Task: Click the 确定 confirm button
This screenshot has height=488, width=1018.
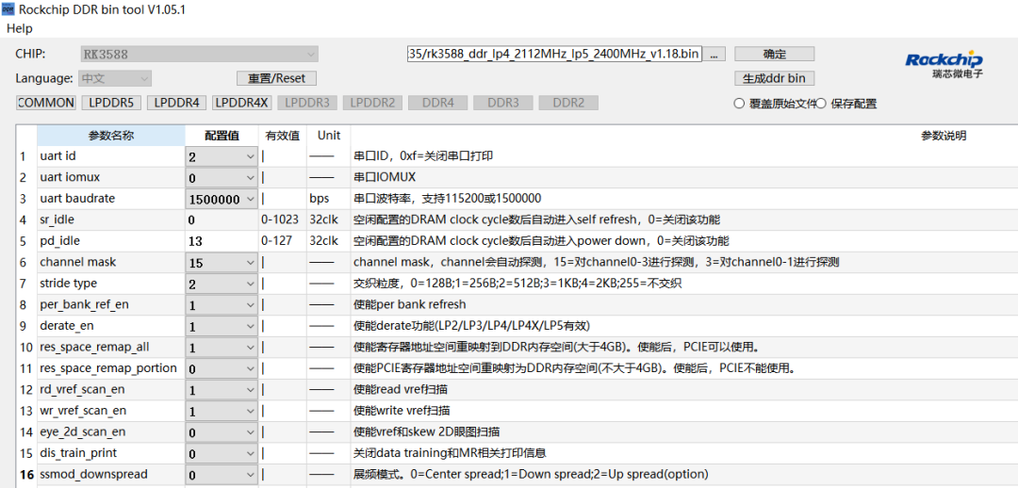Action: 775,54
